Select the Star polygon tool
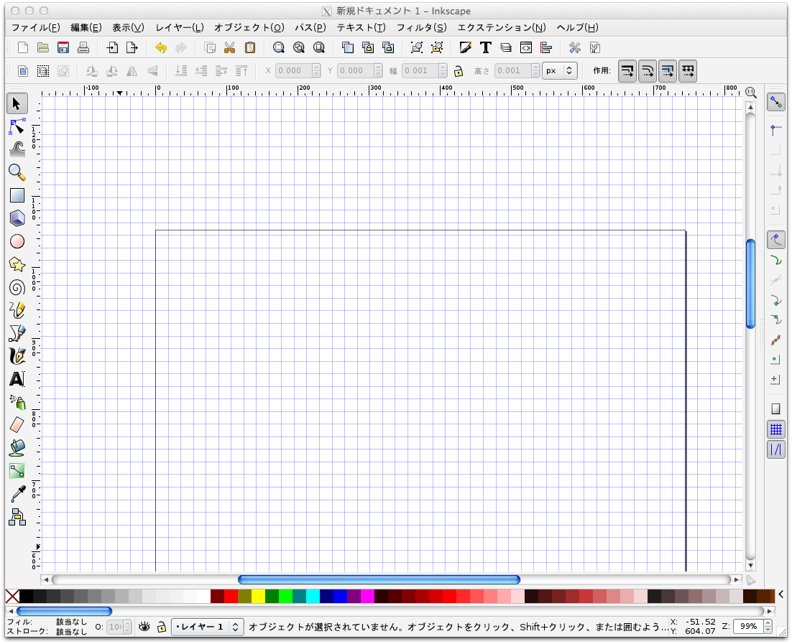Screen dimensions: 792x644 (x=17, y=264)
